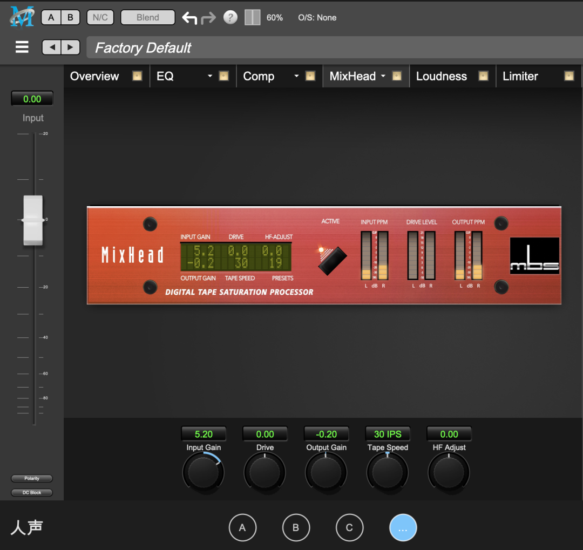The image size is (583, 550).
Task: Click the top-left rack screw
Action: tap(150, 224)
